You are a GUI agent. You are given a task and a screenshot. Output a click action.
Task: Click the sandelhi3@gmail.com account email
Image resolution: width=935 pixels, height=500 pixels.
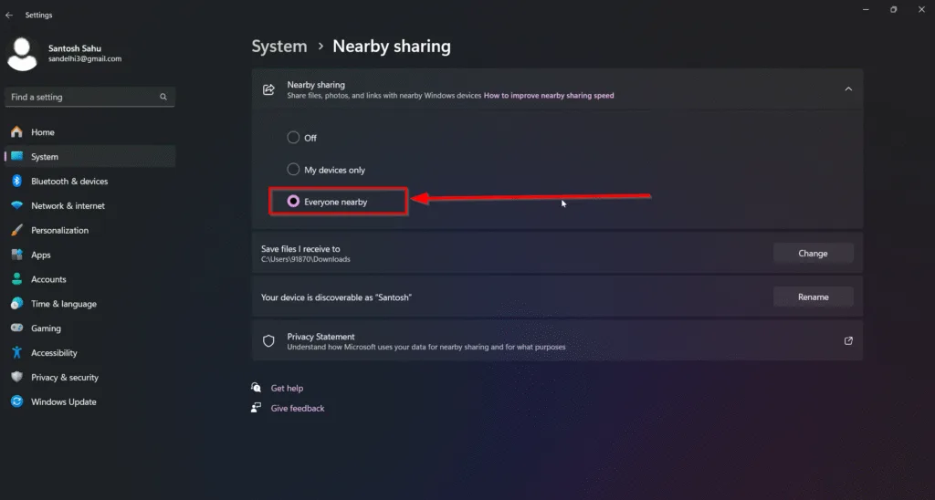click(x=85, y=59)
